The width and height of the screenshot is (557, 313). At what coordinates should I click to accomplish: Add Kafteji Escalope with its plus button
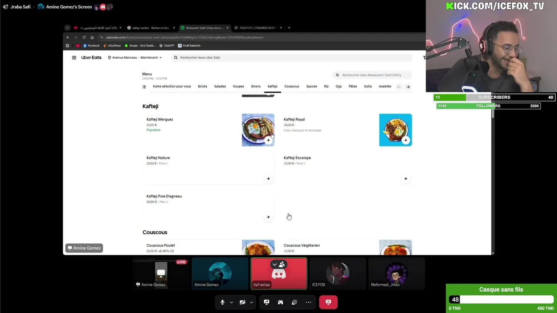(x=406, y=179)
